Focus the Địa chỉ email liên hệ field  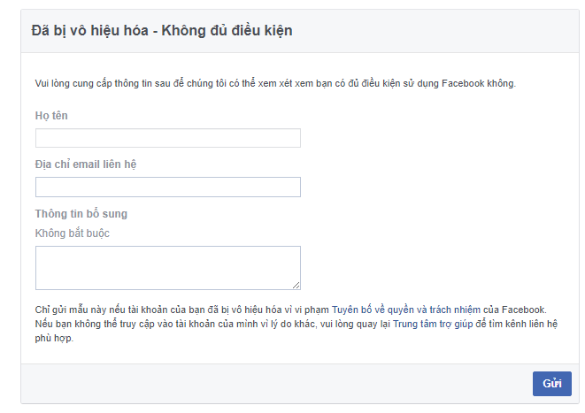click(x=168, y=187)
